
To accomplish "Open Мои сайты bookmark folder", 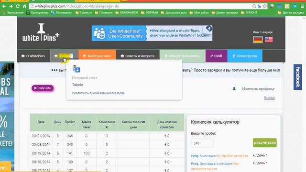I will [x=199, y=13].
